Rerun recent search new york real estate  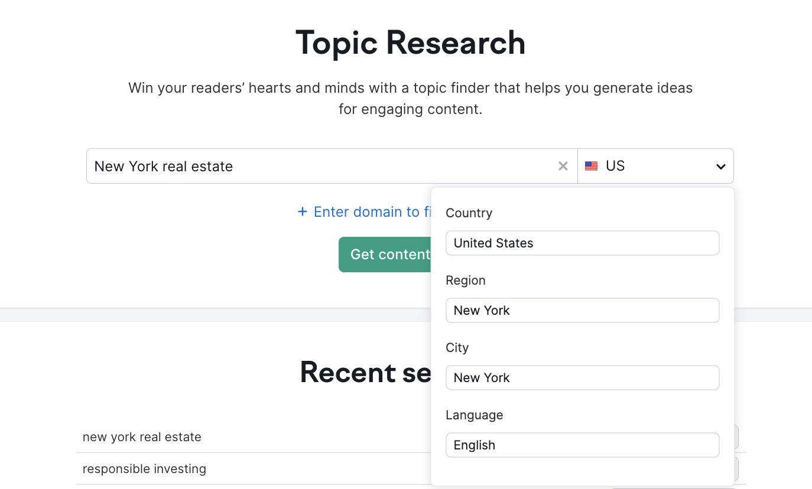tap(143, 437)
